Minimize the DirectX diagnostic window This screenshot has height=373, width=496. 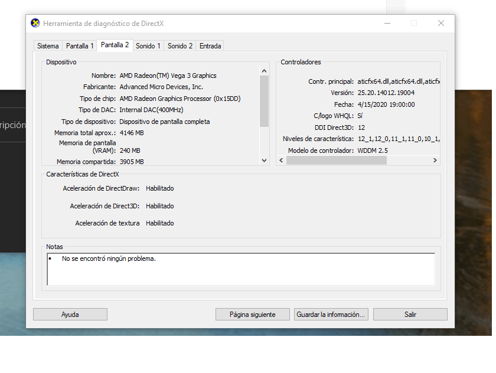point(387,24)
